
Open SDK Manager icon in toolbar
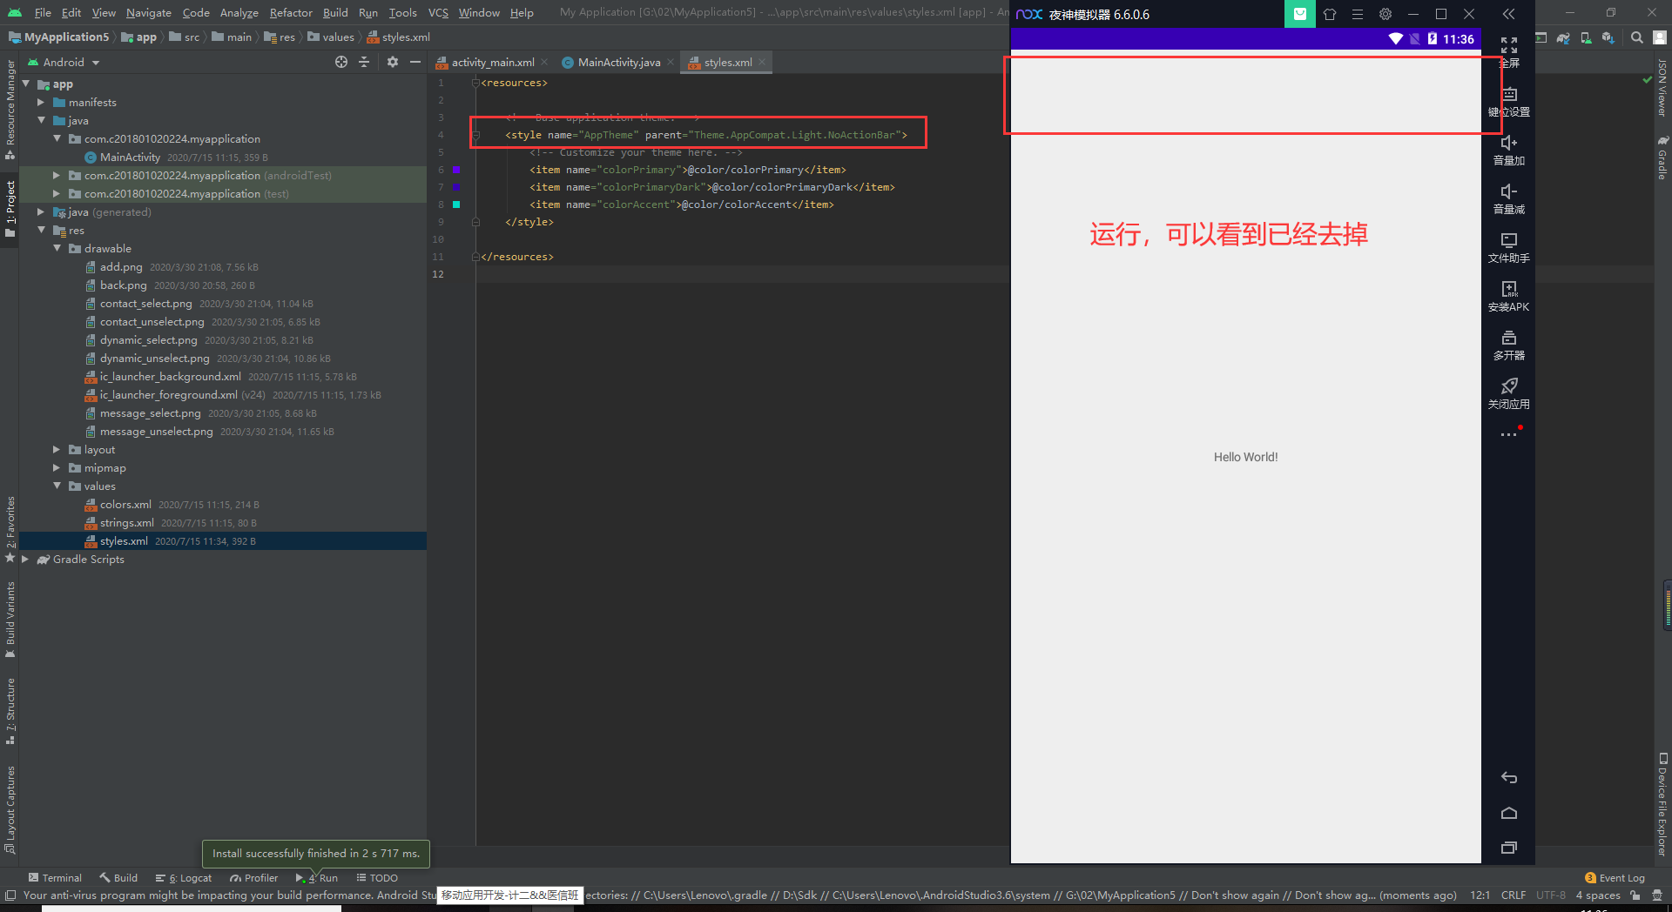(1608, 37)
